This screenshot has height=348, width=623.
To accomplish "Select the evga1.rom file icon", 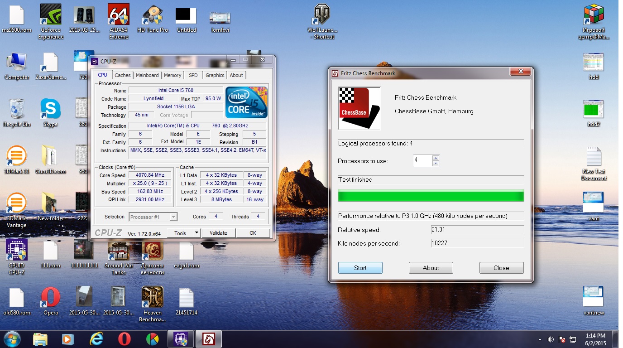I will tap(187, 254).
